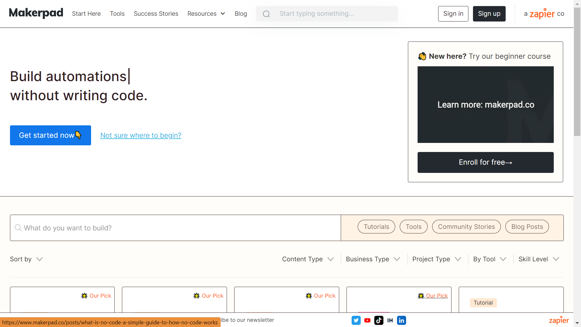Click the TikTok icon in footer

(378, 320)
